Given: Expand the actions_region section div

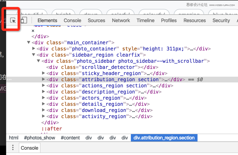Looking at the screenshot, I should coord(43,85).
